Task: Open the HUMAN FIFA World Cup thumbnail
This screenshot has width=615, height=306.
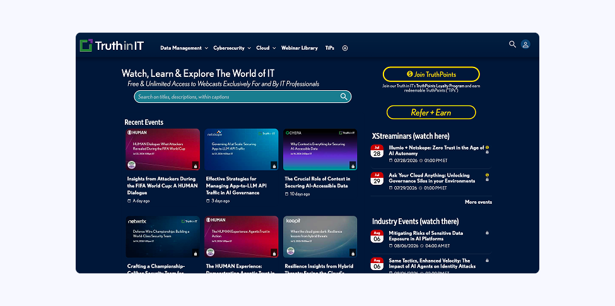Action: click(163, 150)
